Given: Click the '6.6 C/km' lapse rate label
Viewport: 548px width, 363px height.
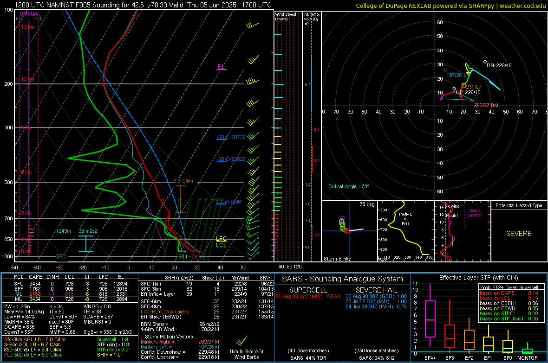Looking at the screenshot, I should [183, 181].
